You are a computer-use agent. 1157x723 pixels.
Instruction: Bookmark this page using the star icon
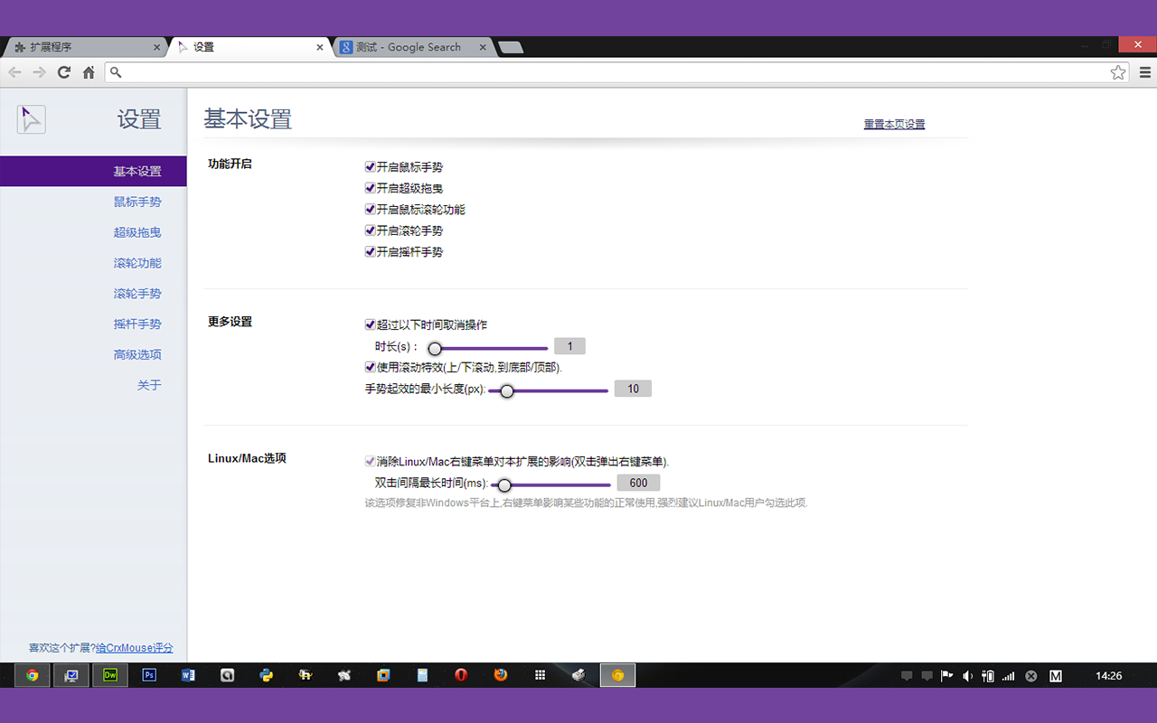(x=1116, y=72)
